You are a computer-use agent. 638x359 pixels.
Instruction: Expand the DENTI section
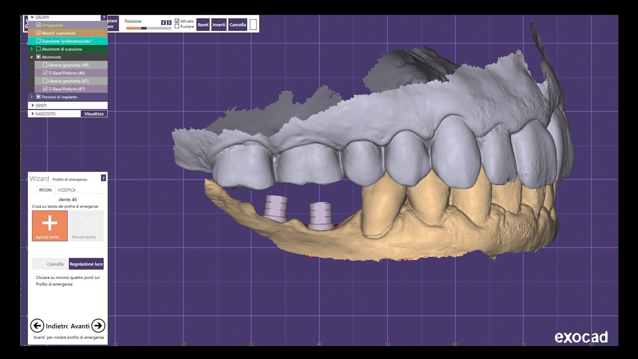point(33,106)
